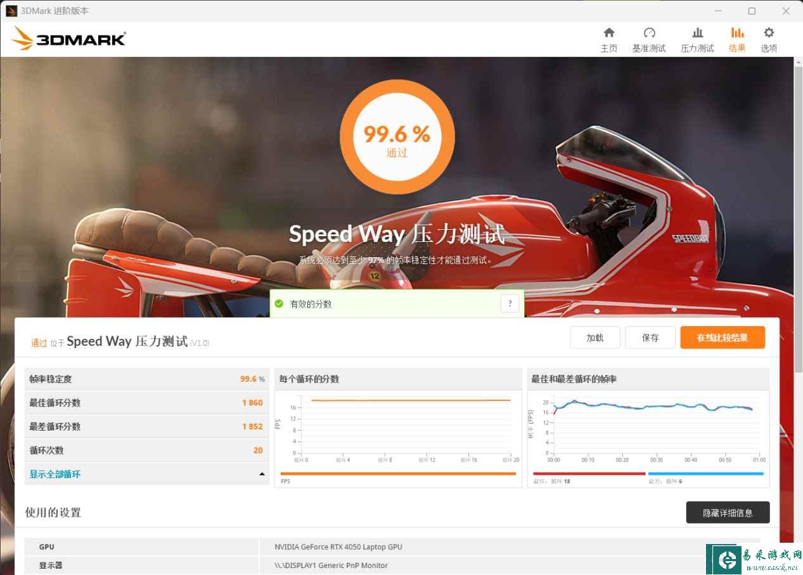This screenshot has height=575, width=803.
Task: Click the 99.6% score circle
Action: point(397,137)
